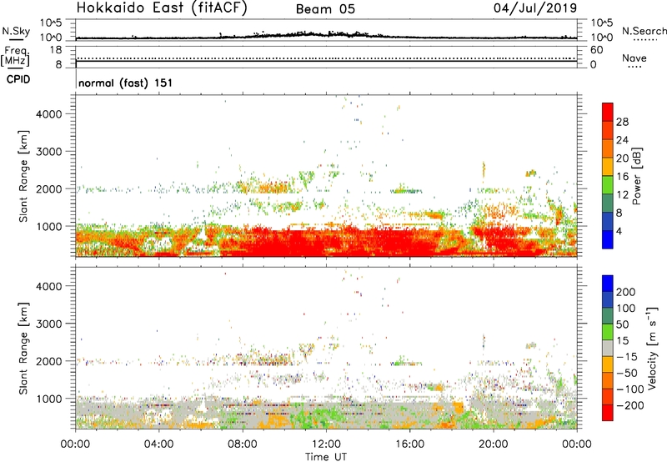Click the solid frequency line in Freq panel
The image size is (667, 462).
[326, 62]
